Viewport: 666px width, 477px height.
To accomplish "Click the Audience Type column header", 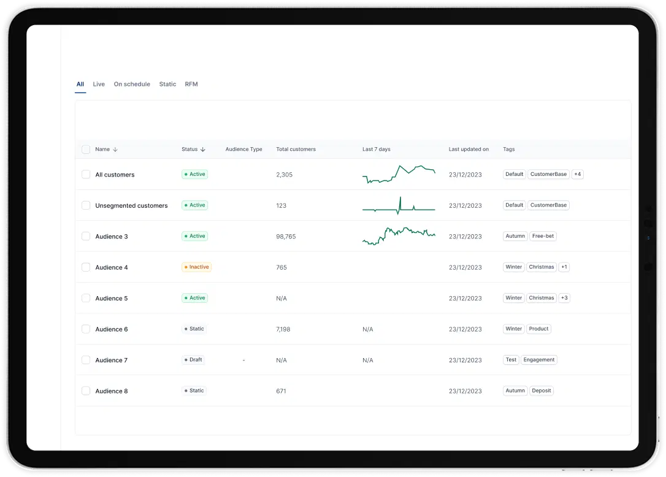I will pos(244,150).
